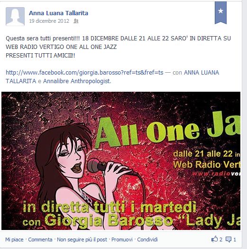Select Non seguire più il post

(82, 239)
